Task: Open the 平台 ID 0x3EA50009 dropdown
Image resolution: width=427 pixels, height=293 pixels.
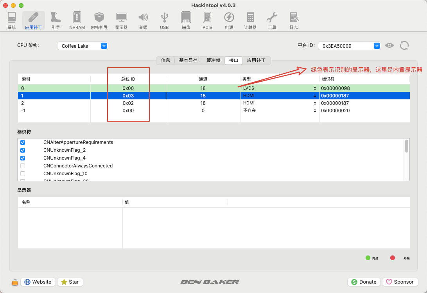Action: coord(349,46)
